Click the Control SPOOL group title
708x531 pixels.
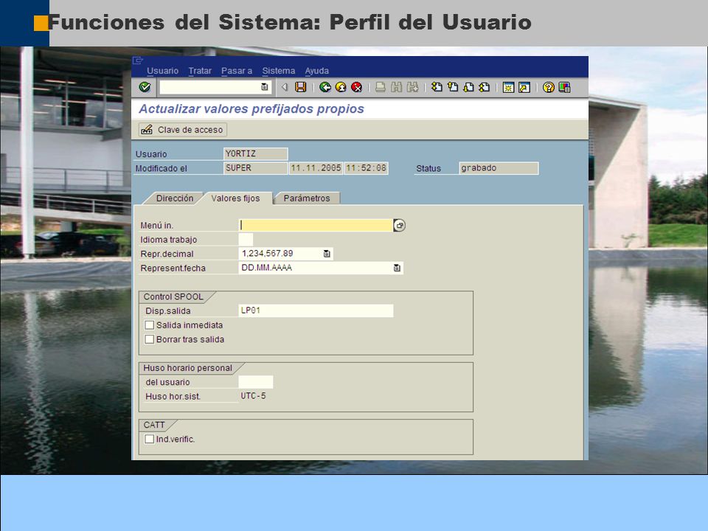tap(173, 296)
